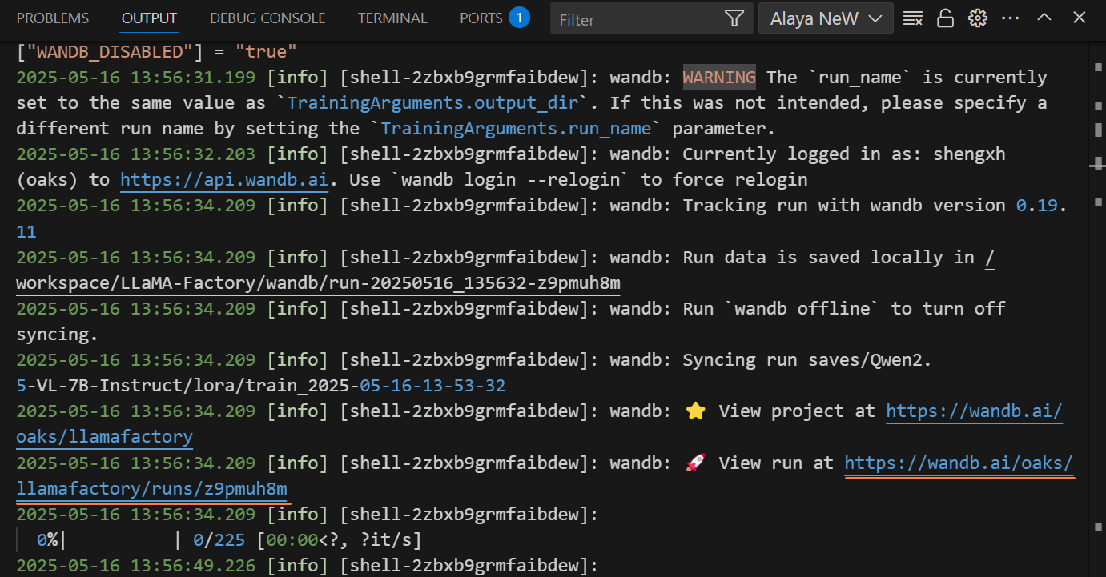Screen dimensions: 1106x577
Task: Open the DEBUG CONSOLE tab
Action: point(267,18)
